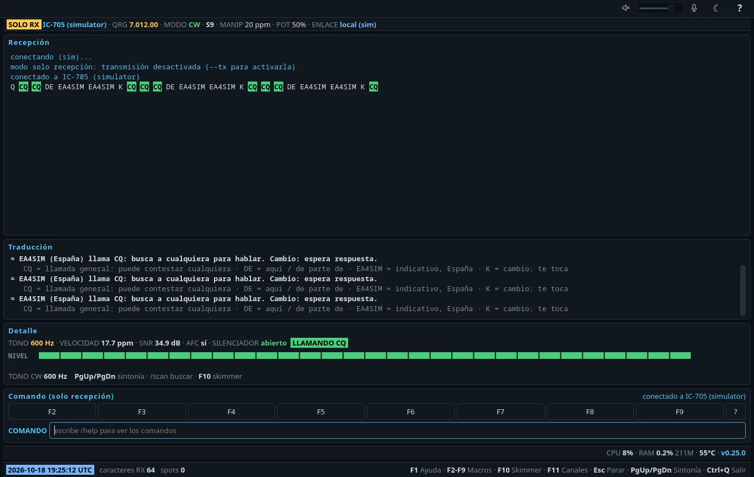Click the mute speaker icon
Image resolution: width=754 pixels, height=477 pixels.
[x=626, y=8]
